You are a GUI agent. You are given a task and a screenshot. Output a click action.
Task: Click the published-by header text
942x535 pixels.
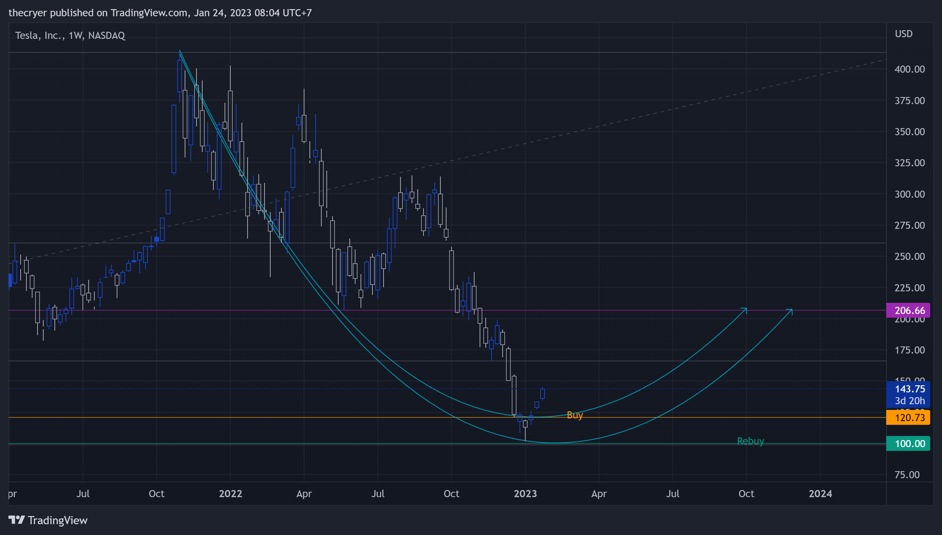[160, 13]
